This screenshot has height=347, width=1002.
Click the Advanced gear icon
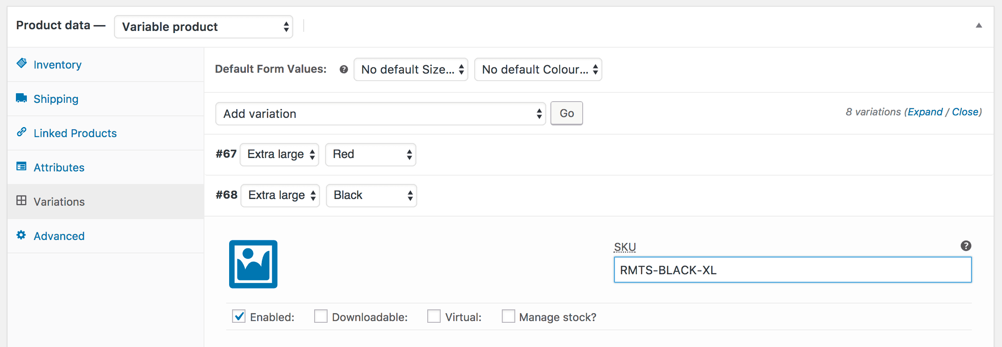21,235
